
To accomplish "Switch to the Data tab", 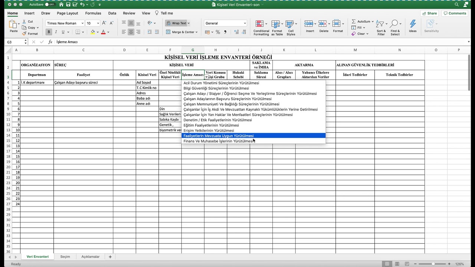I will pos(112,13).
